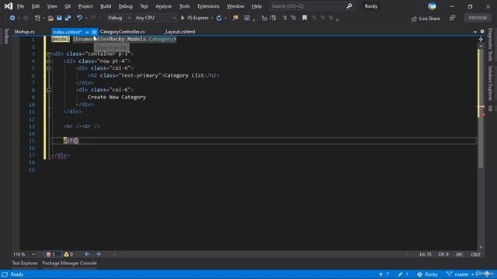
Task: Undo the last edit with the toolbar arrow
Action: click(79, 18)
